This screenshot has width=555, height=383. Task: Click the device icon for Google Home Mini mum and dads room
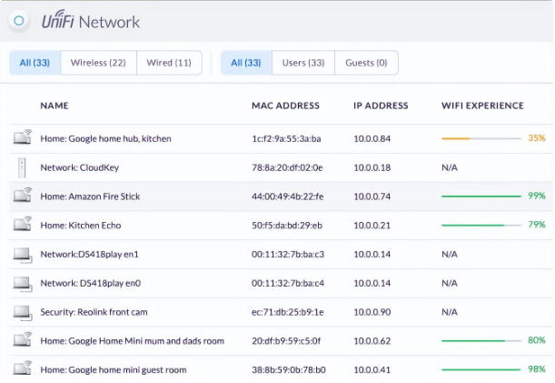[x=23, y=339]
